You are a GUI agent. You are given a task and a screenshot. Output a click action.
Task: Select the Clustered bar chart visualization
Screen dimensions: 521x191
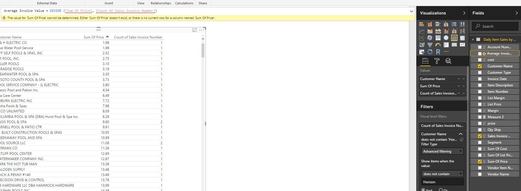pyautogui.click(x=438, y=24)
